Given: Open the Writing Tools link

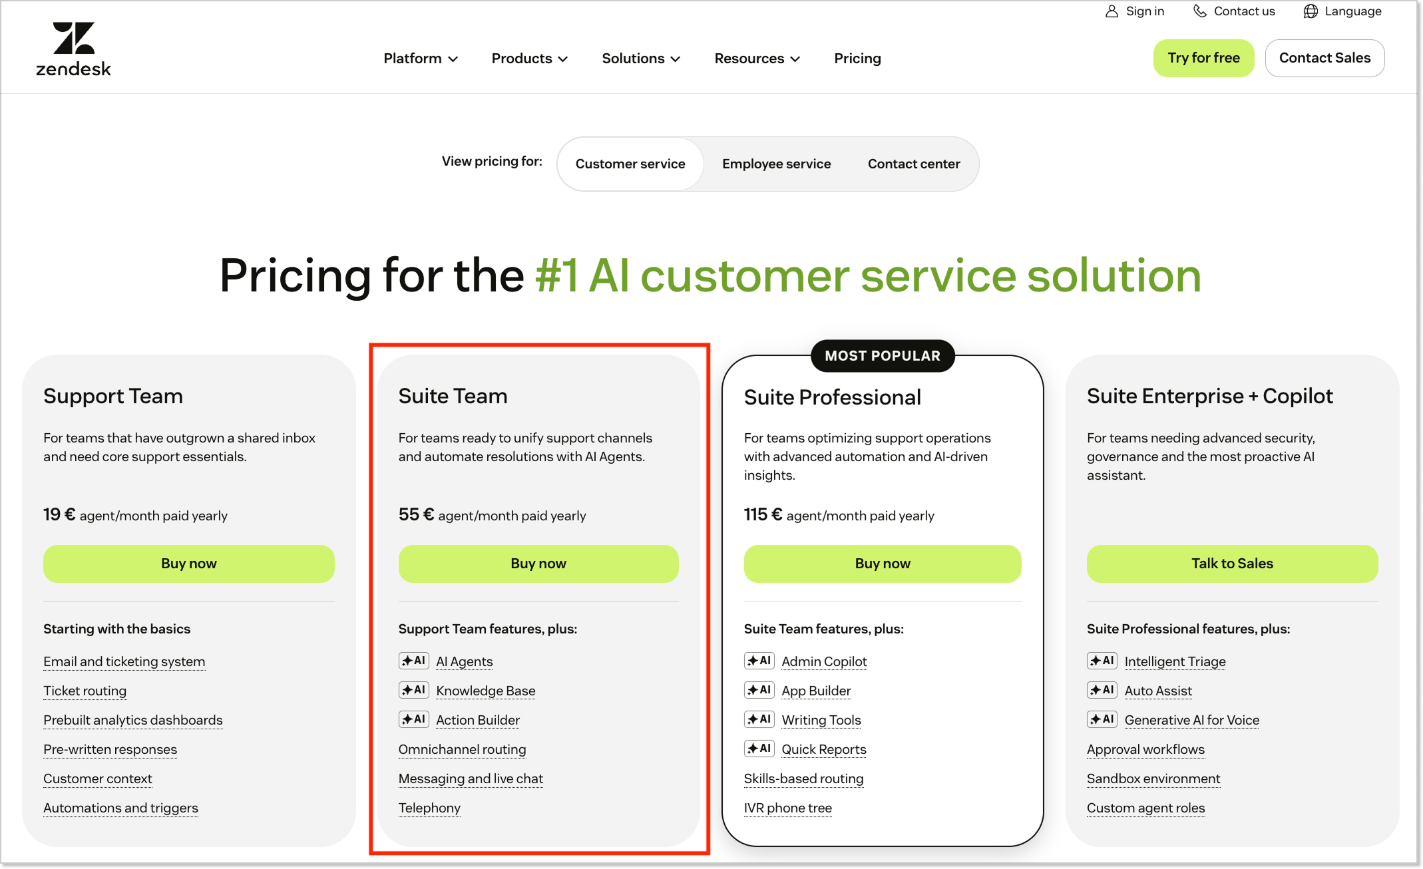Looking at the screenshot, I should 821,720.
